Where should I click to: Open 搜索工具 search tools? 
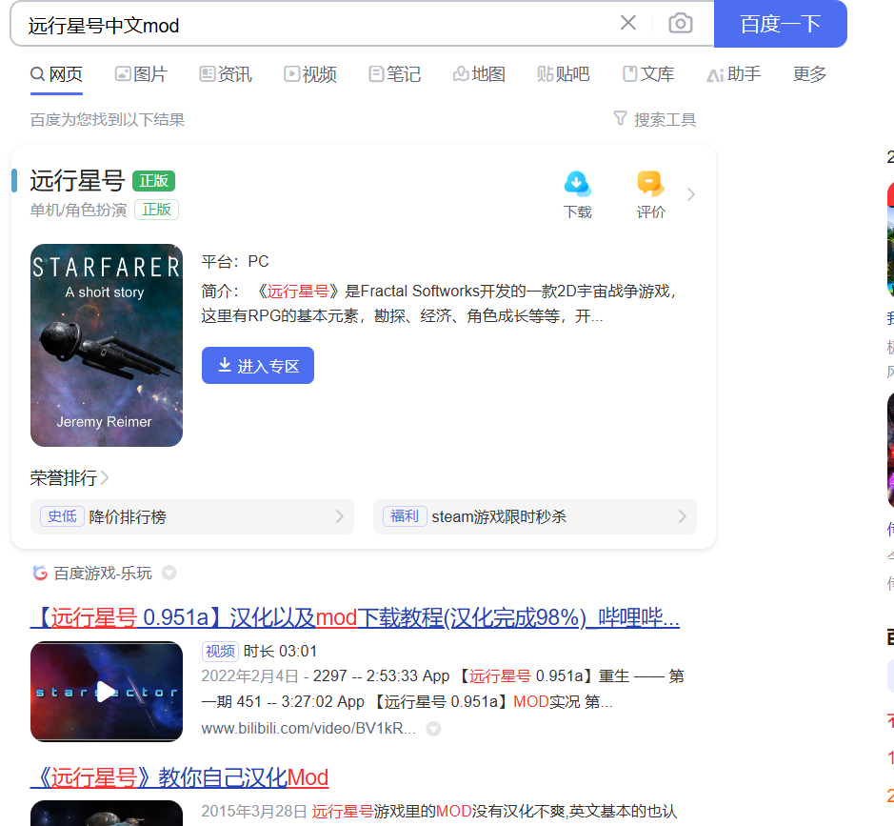(x=654, y=118)
